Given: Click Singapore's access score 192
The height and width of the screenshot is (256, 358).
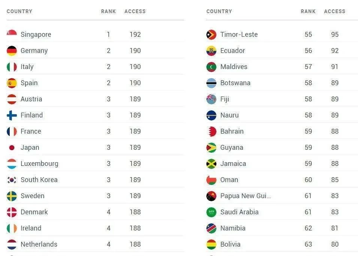Looking at the screenshot, I should click(135, 35).
